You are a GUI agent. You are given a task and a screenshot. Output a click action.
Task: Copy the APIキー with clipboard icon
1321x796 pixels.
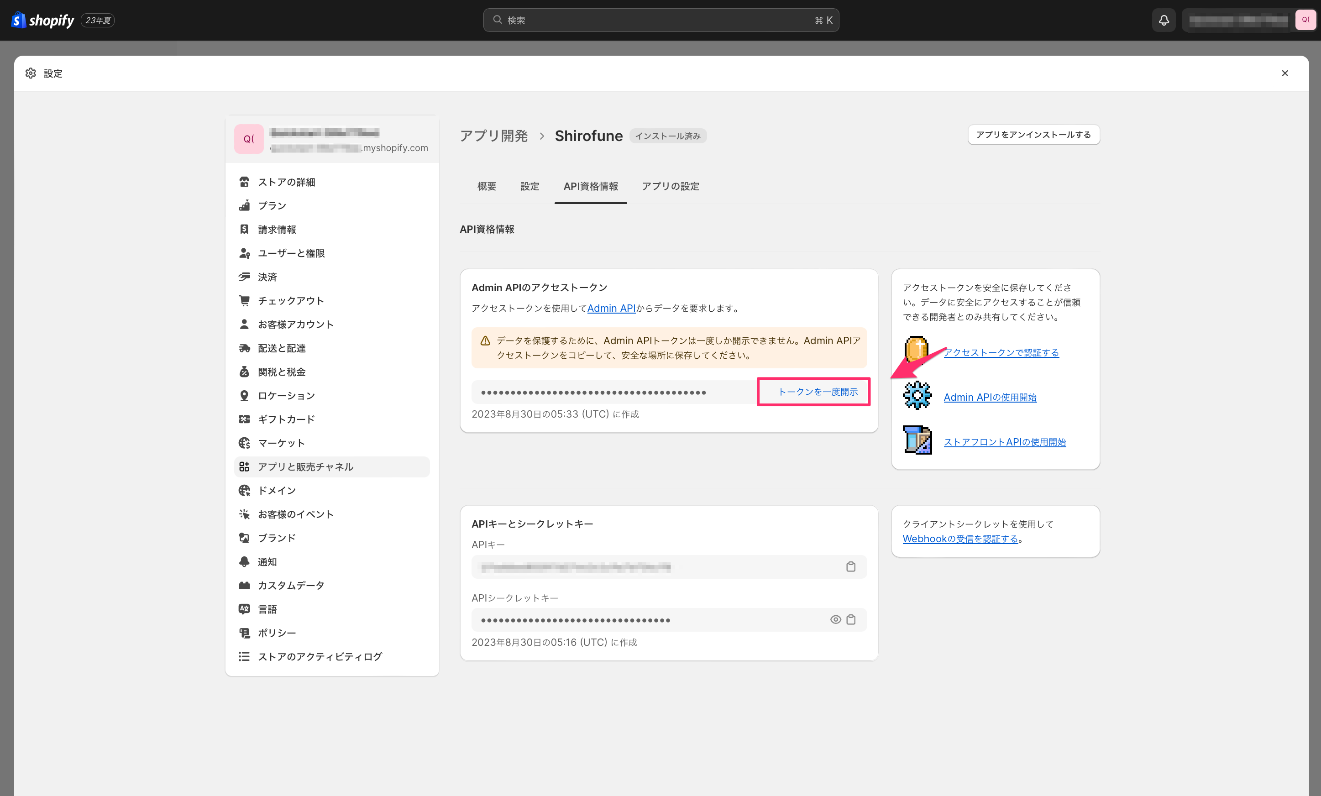click(851, 566)
